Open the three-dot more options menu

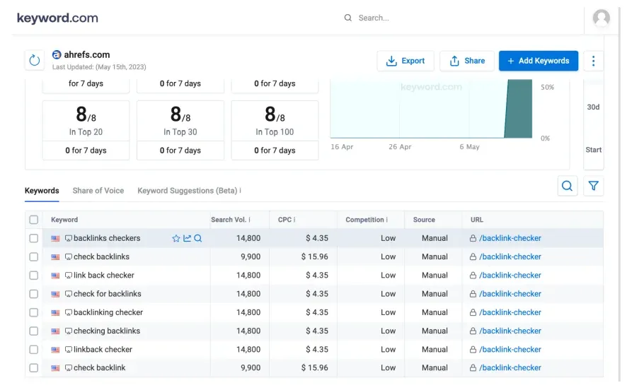tap(593, 61)
